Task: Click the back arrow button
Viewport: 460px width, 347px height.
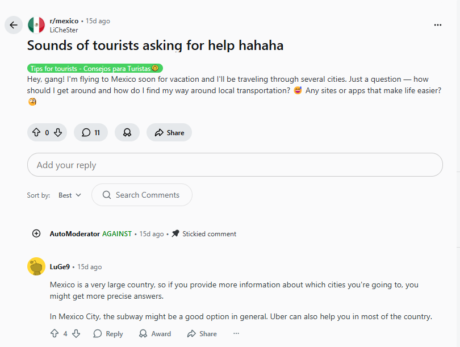Action: coord(14,25)
